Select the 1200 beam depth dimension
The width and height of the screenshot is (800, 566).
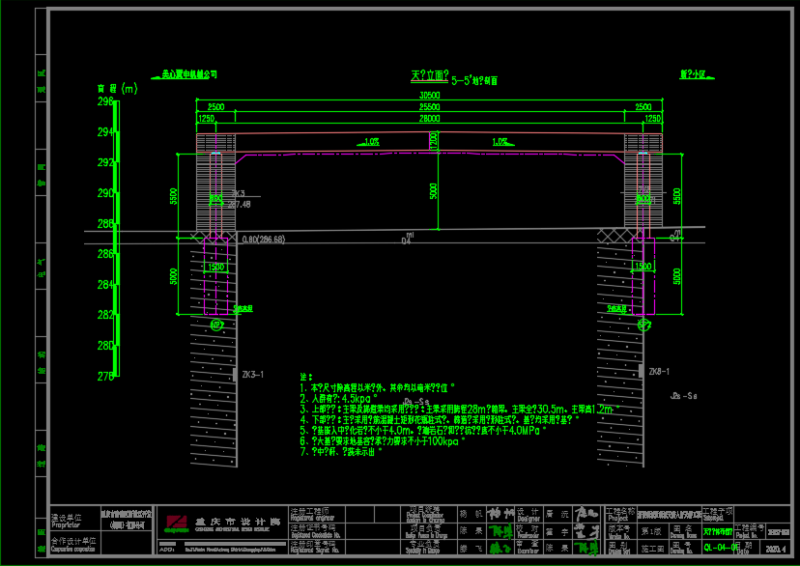[434, 140]
